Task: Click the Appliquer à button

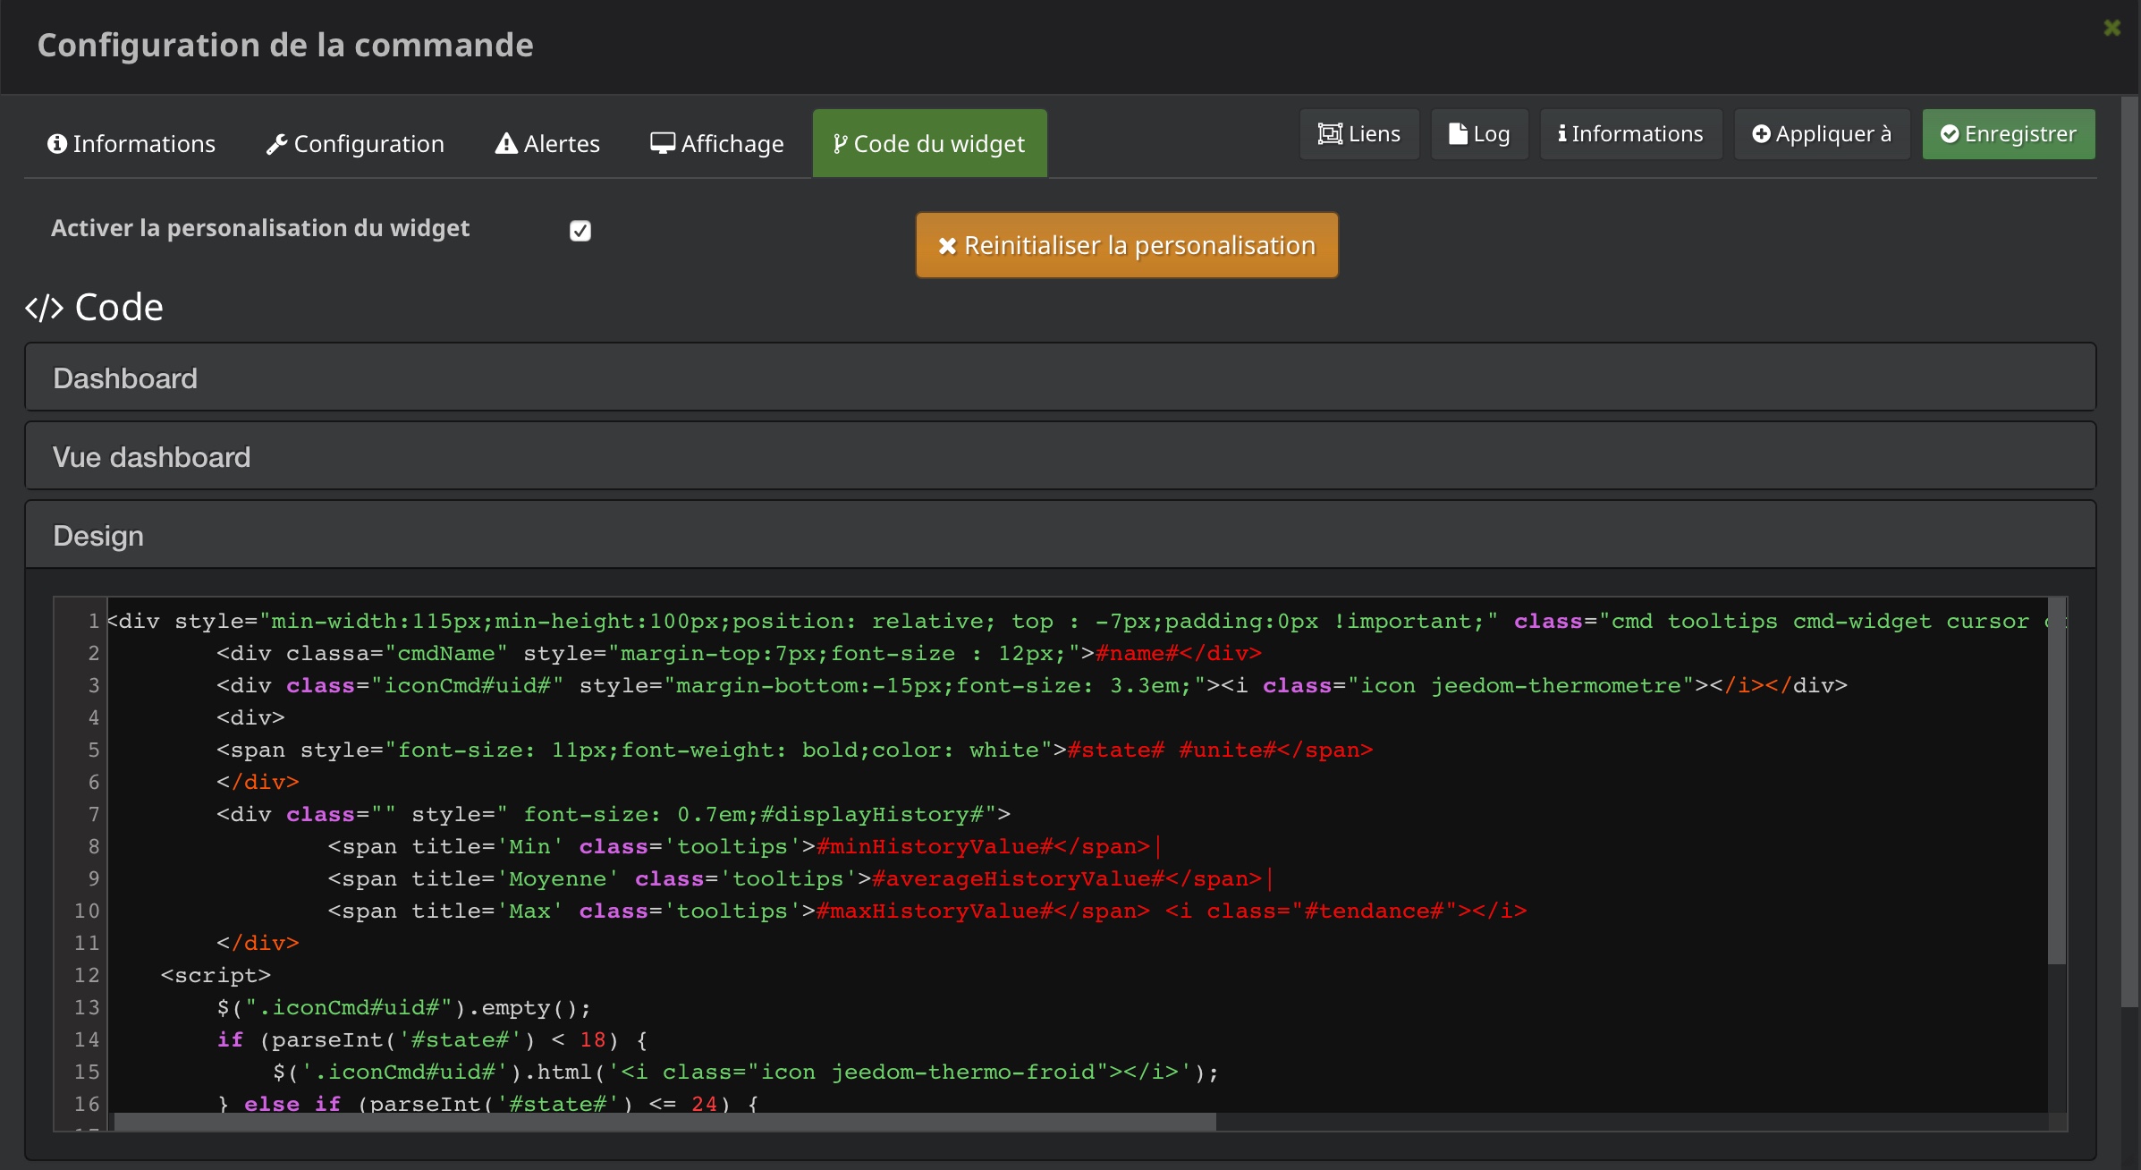Action: coord(1822,134)
